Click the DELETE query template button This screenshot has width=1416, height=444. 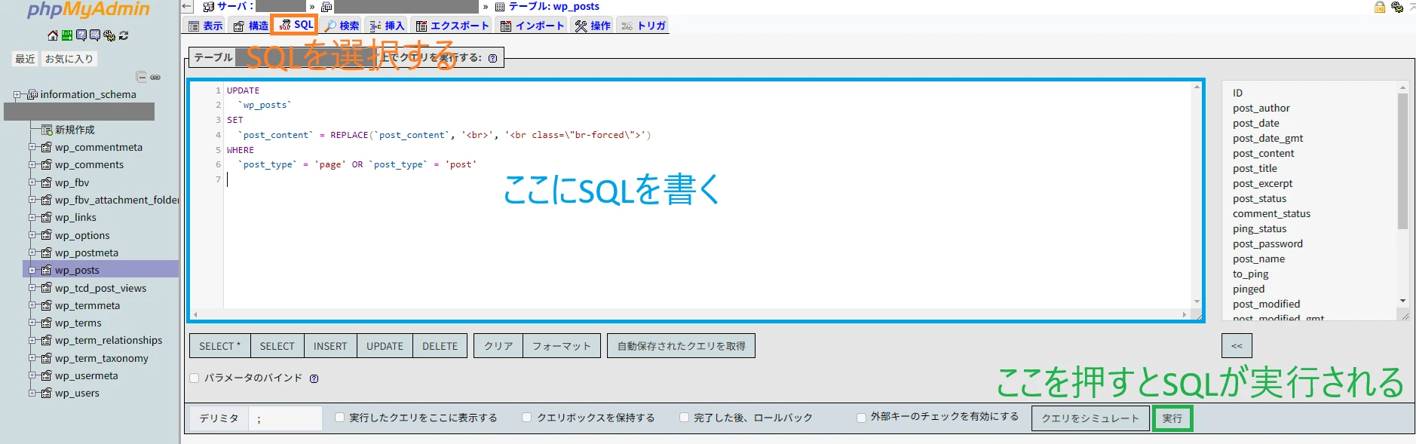pyautogui.click(x=440, y=346)
